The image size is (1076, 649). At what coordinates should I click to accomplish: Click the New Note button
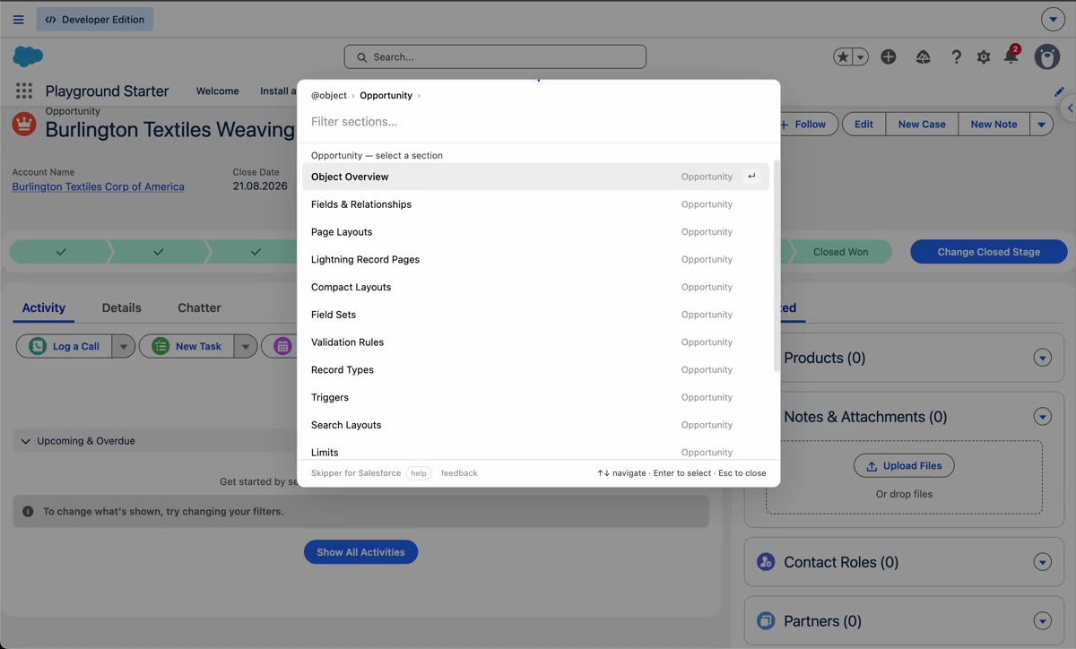994,124
